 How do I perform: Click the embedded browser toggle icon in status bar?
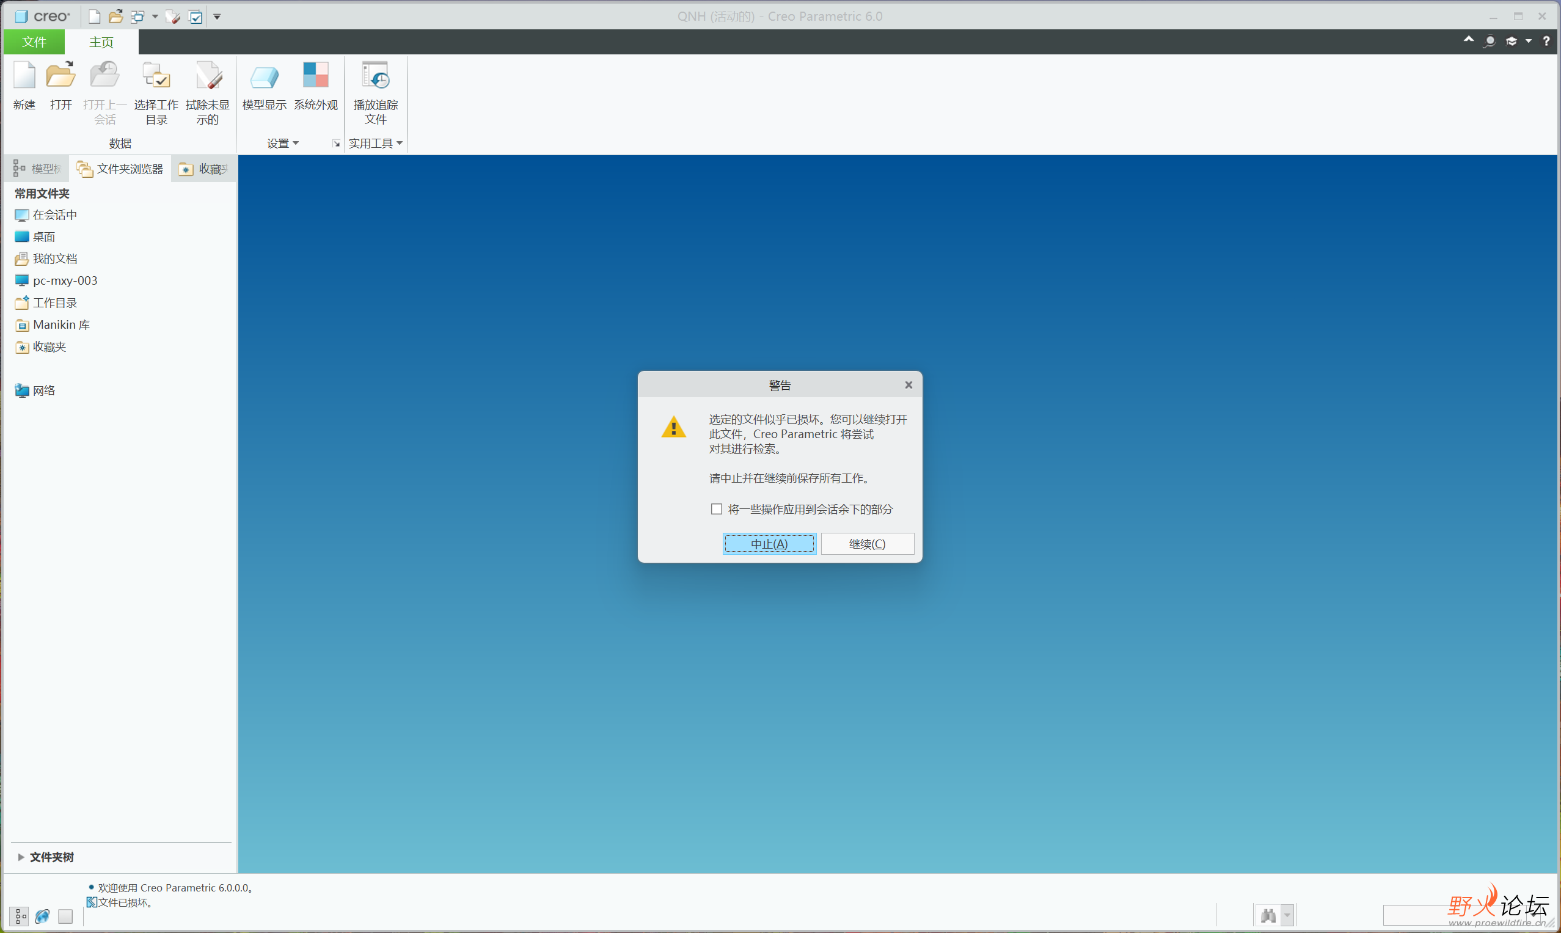coord(42,917)
